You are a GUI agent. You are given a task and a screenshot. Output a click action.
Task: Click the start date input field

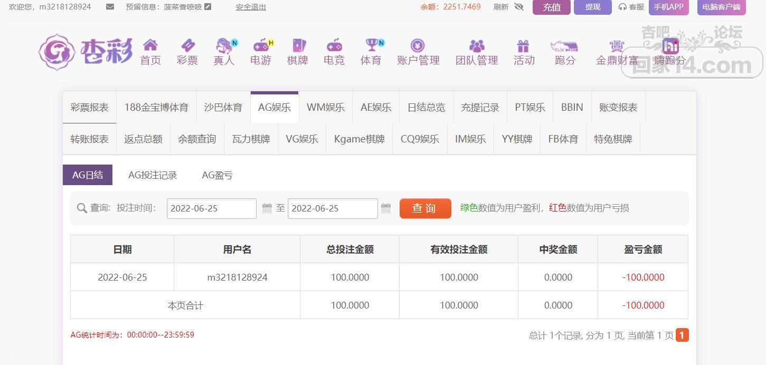click(x=211, y=208)
